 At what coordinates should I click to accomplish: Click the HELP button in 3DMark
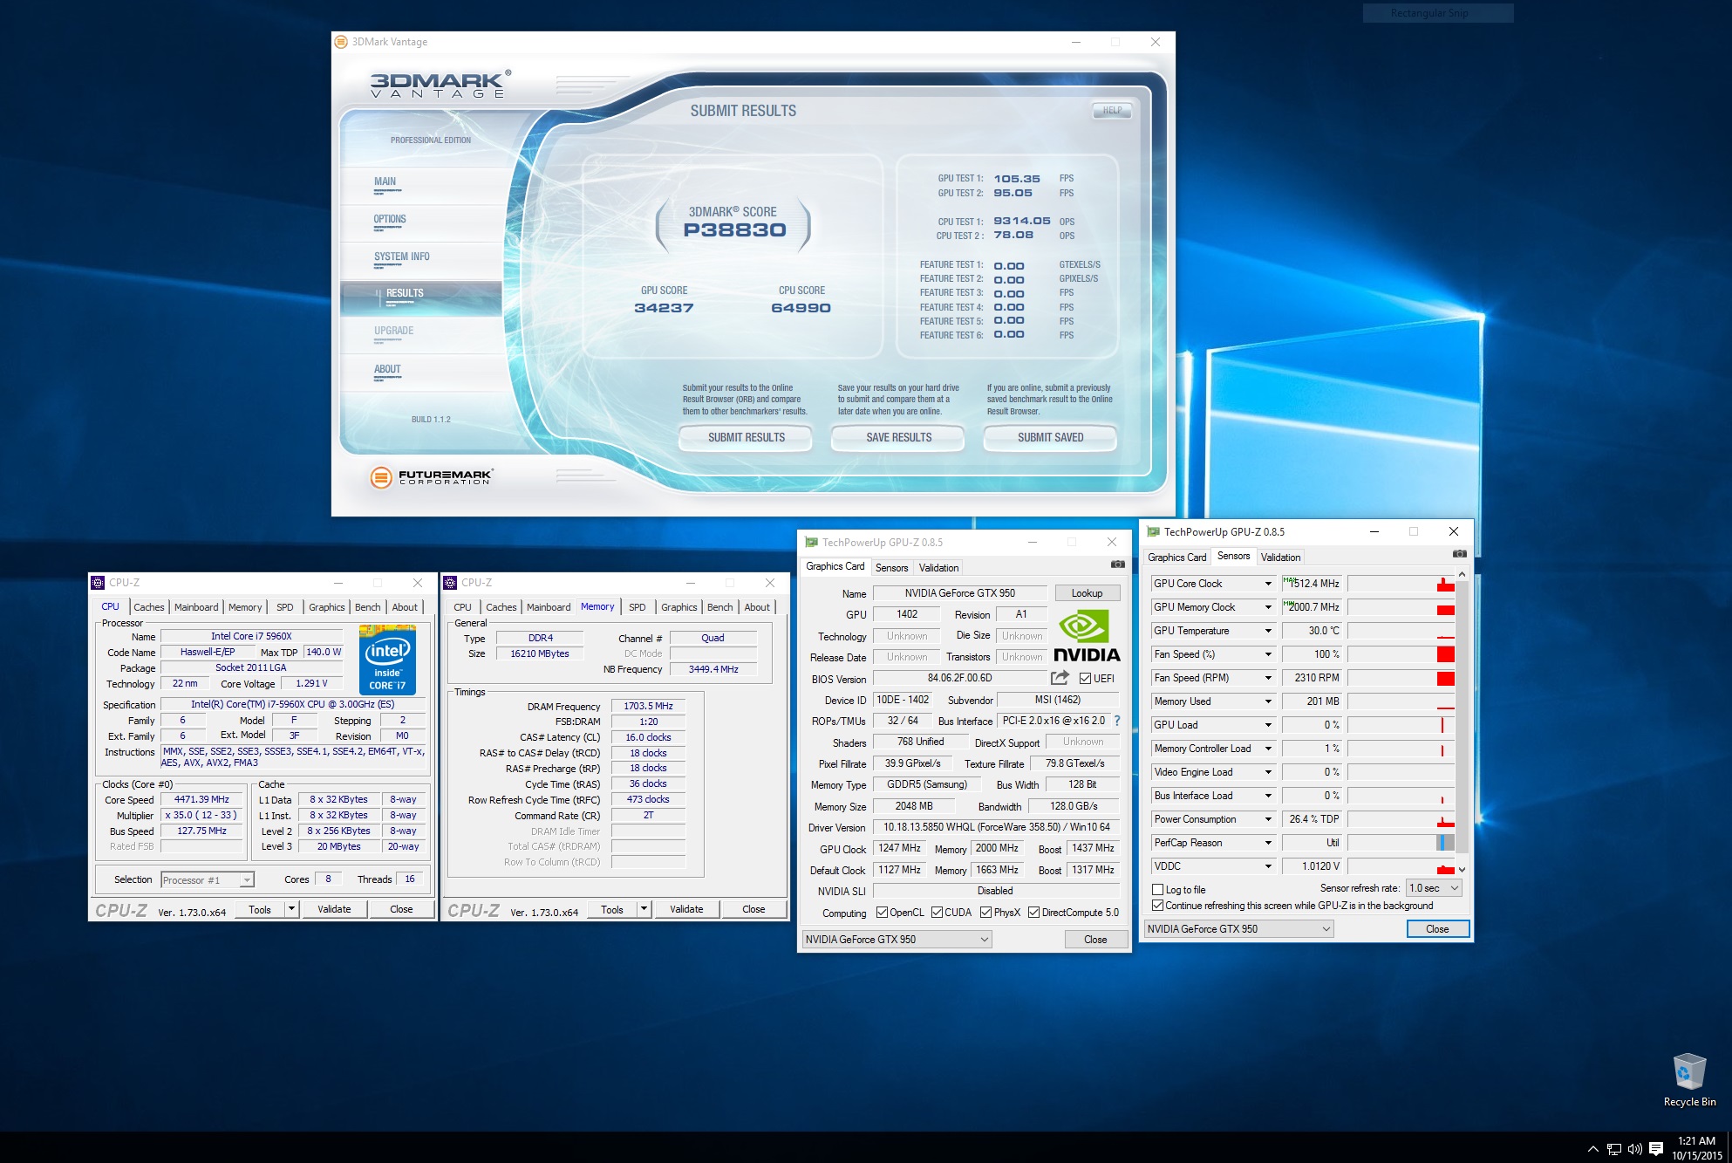coord(1112,110)
